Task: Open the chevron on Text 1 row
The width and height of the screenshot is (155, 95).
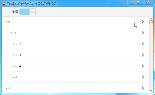Action: point(143,33)
